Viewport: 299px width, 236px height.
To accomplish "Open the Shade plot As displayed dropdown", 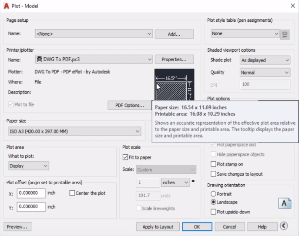I will [x=265, y=60].
